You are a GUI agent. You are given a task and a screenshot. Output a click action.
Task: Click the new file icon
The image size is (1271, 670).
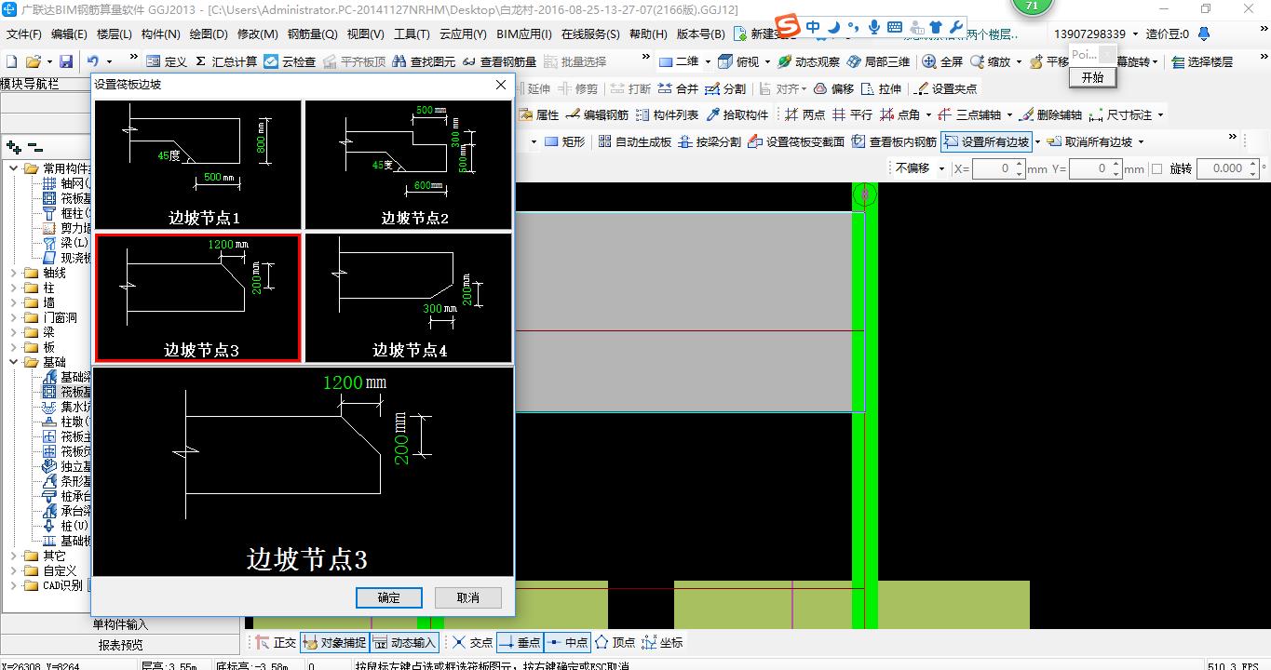click(x=12, y=61)
